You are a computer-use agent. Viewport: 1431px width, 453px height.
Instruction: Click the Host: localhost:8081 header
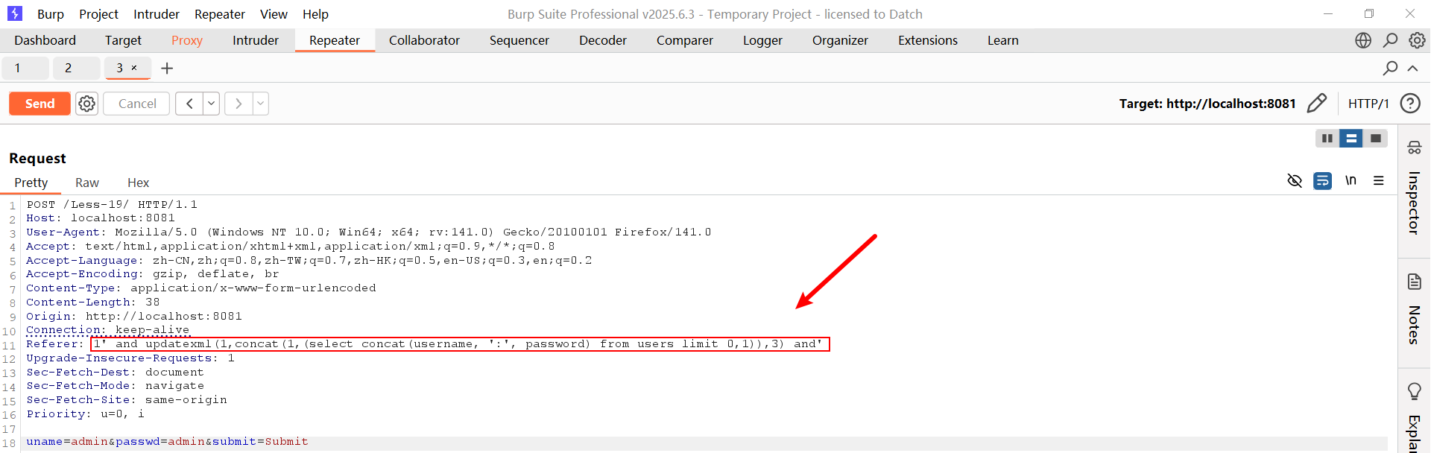[101, 218]
